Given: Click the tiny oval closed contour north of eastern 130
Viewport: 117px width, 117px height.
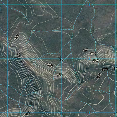Looking at the screenshot, I should 101,39.
